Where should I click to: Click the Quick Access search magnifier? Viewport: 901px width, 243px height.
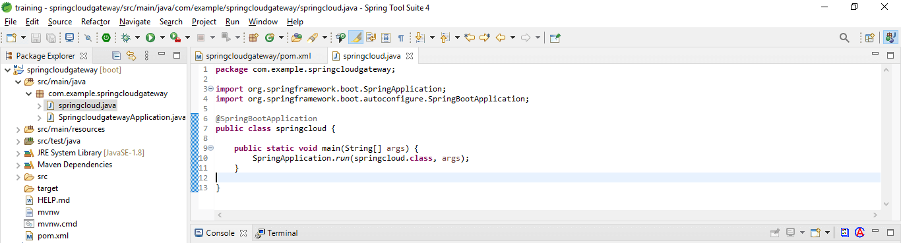(x=844, y=38)
